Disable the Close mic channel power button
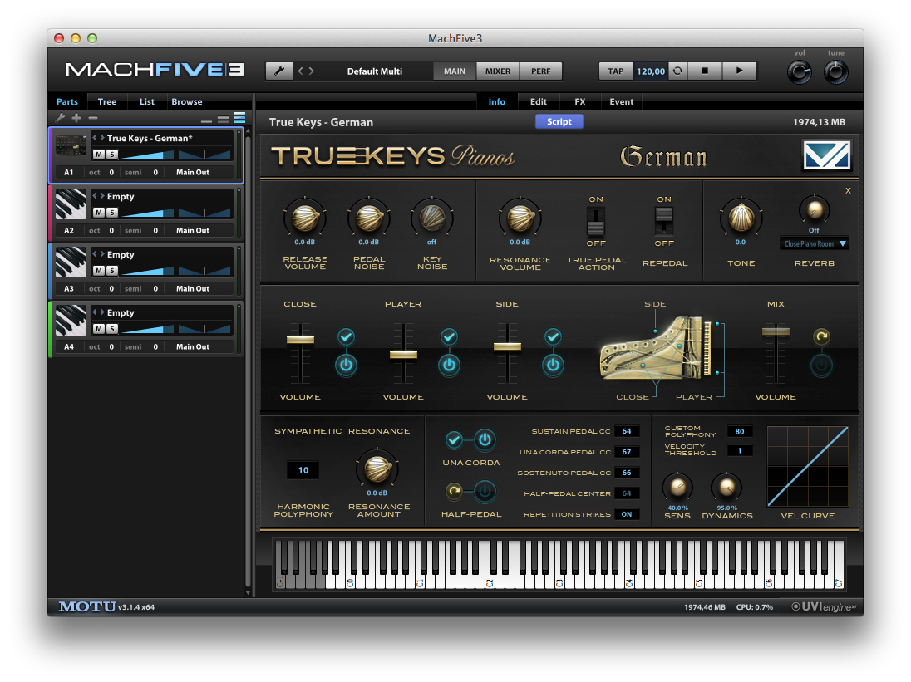 coord(347,366)
